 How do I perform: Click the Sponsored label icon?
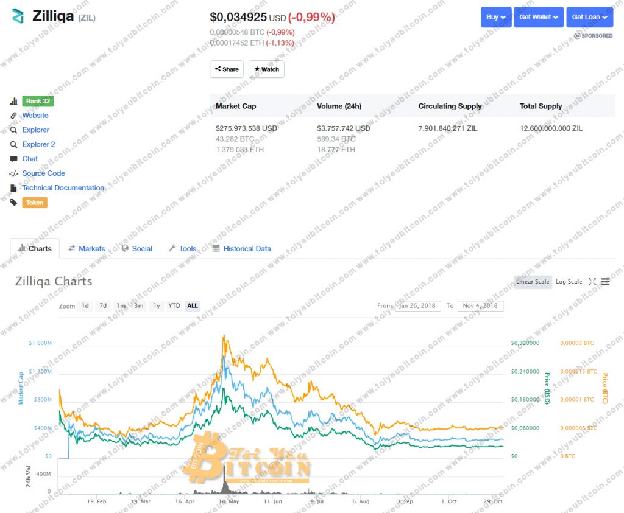[576, 36]
